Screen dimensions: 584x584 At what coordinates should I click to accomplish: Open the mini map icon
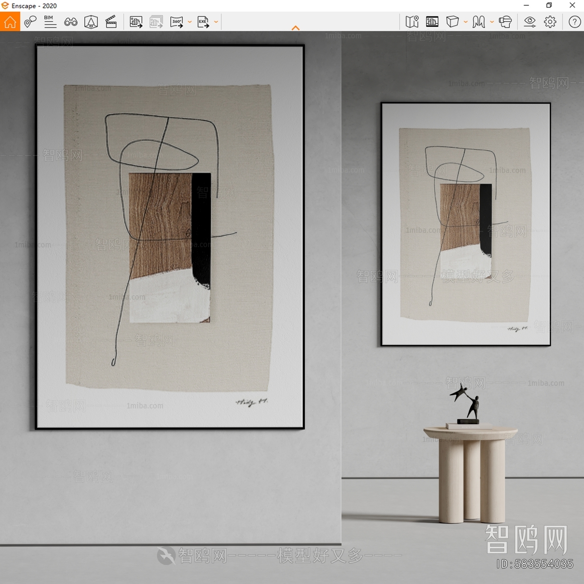(412, 22)
